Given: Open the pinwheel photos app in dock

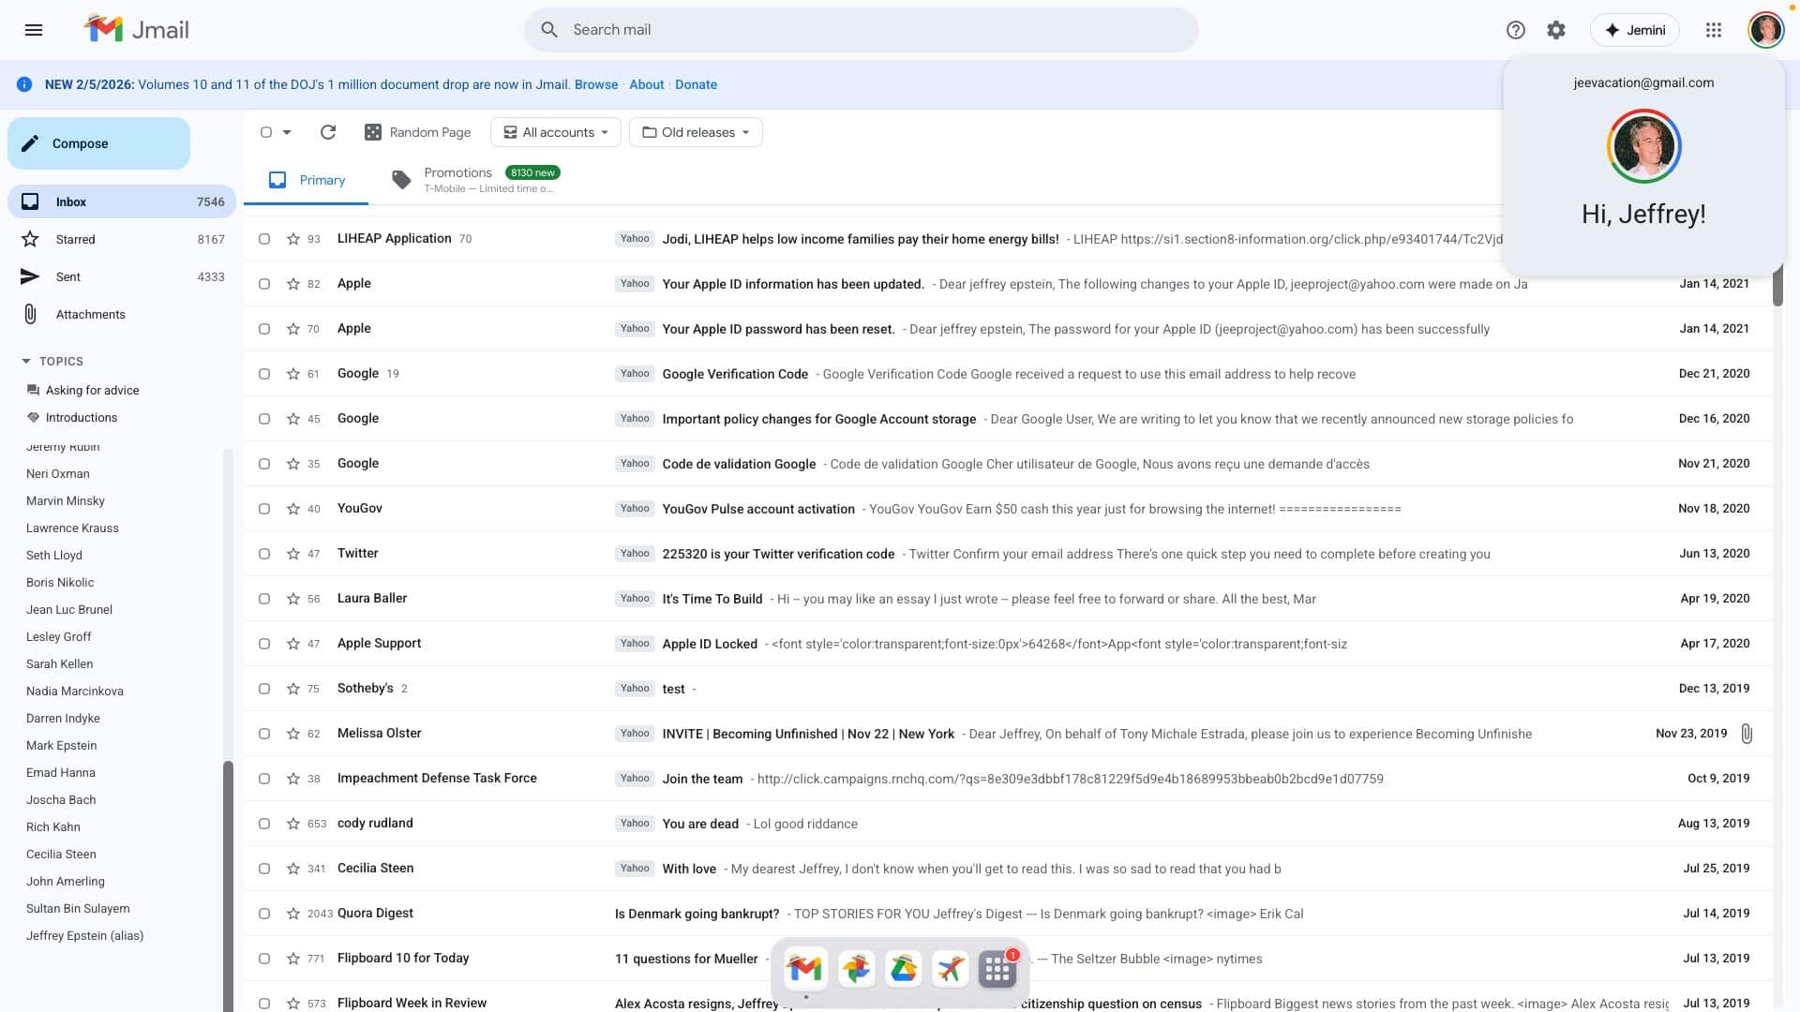Looking at the screenshot, I should point(855,969).
